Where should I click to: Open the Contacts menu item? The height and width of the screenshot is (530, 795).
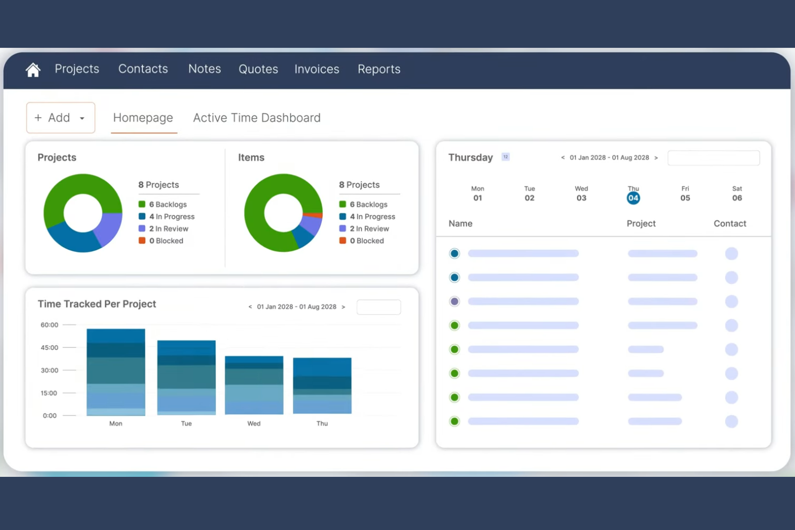143,69
